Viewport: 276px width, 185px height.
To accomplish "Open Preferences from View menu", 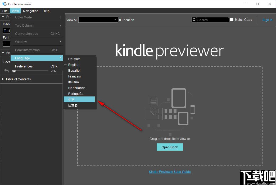I will tap(37, 66).
